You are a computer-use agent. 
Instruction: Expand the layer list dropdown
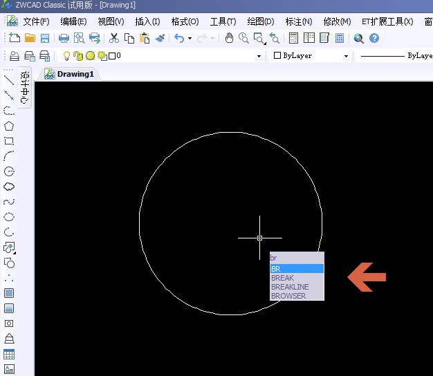coord(259,56)
